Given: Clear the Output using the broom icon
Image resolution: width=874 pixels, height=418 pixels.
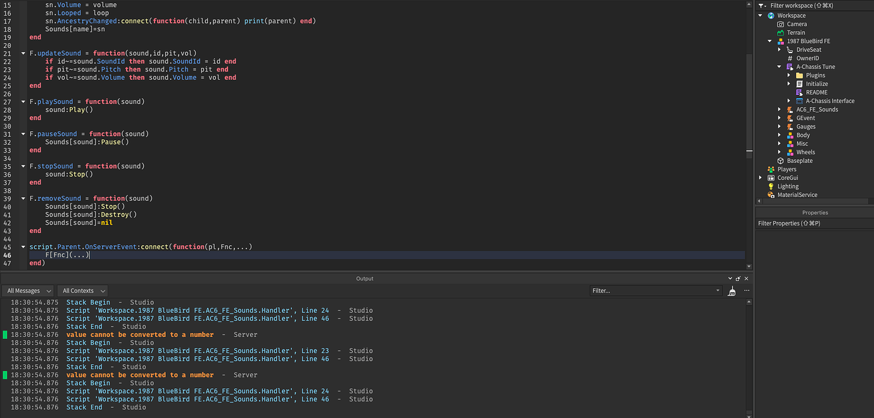Looking at the screenshot, I should coord(732,291).
